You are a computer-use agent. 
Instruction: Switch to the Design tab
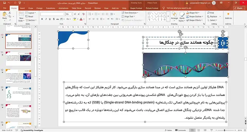(39, 8)
